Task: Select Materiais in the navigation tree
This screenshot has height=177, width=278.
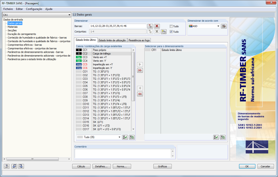Action: (13, 27)
